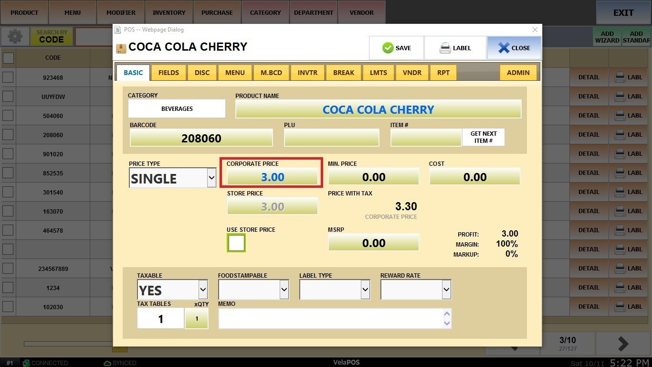
Task: Click the LABL printer for row 163070
Action: click(x=628, y=211)
